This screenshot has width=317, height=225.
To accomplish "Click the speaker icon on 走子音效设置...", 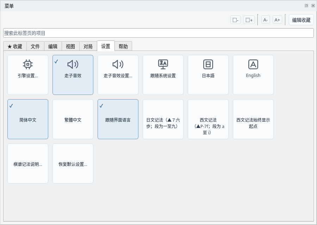I will click(118, 64).
